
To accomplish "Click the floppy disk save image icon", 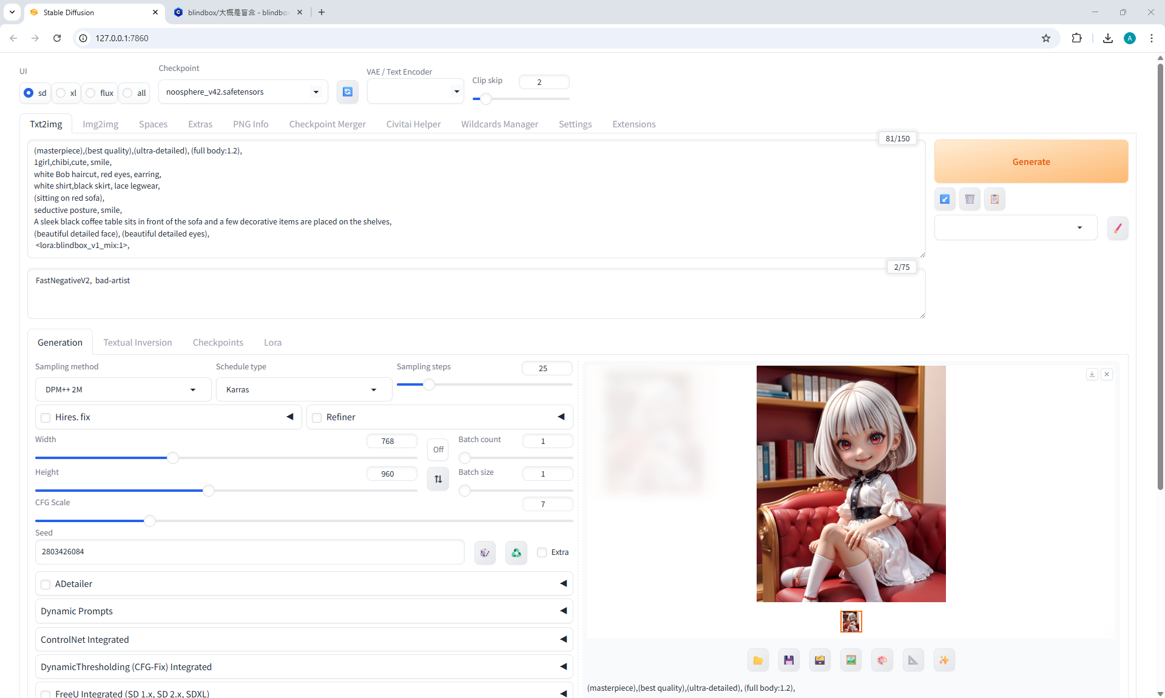I will click(789, 660).
